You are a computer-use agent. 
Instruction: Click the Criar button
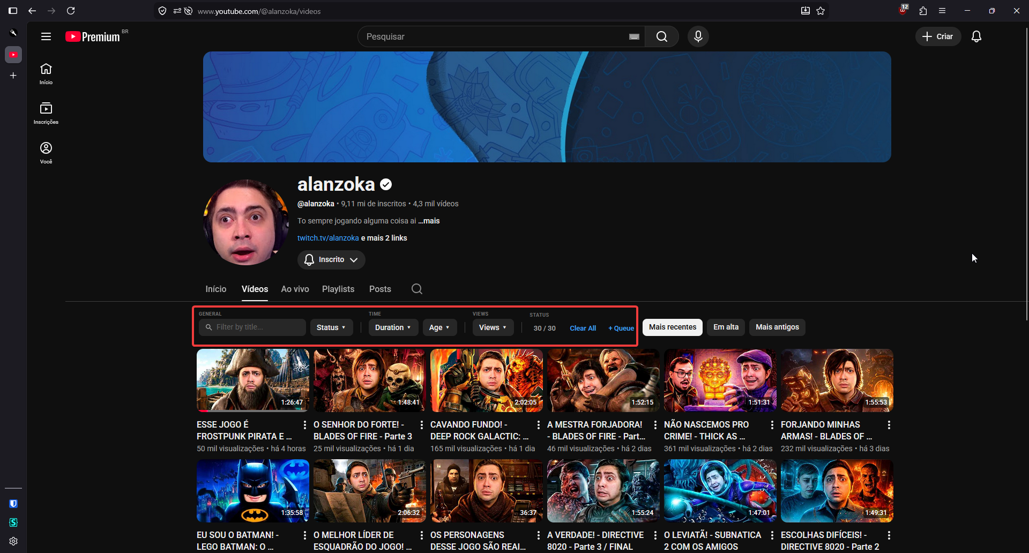tap(938, 36)
